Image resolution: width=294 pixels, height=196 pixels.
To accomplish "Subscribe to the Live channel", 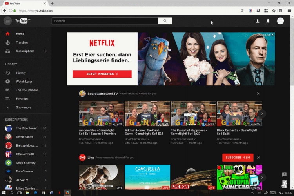I will coord(238,158).
